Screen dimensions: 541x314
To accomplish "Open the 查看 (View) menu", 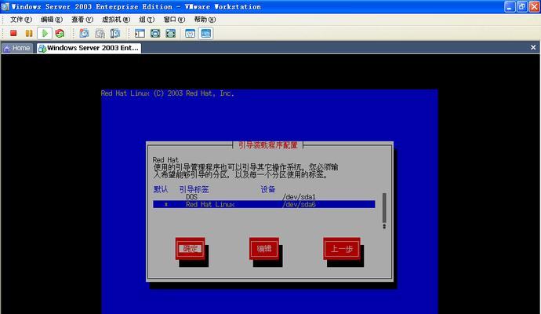I will (82, 20).
